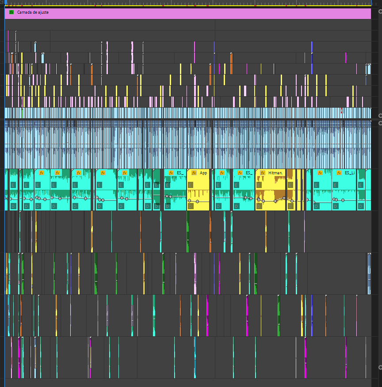Click top handle of video tracks vertical scrollbar
Viewport: 382px width, 387px height.
(x=380, y=11)
